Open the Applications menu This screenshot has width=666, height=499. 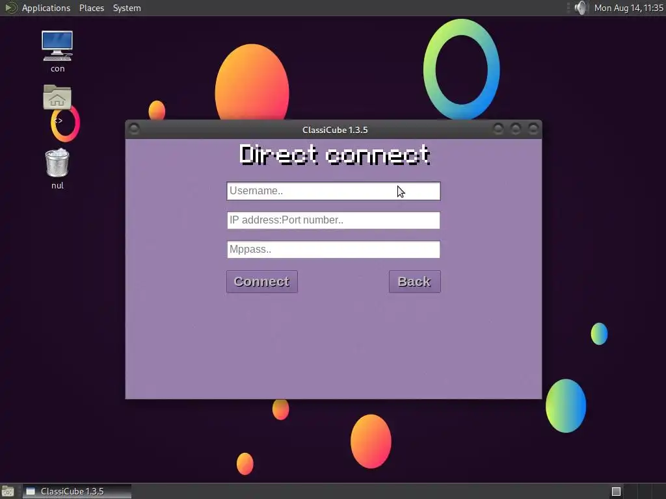[x=46, y=8]
